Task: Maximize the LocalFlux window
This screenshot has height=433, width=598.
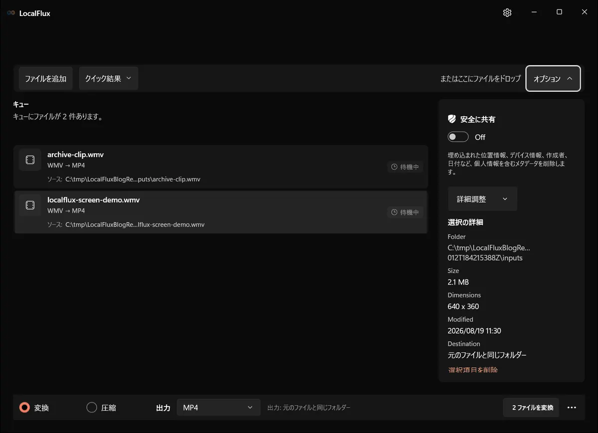Action: click(x=559, y=12)
